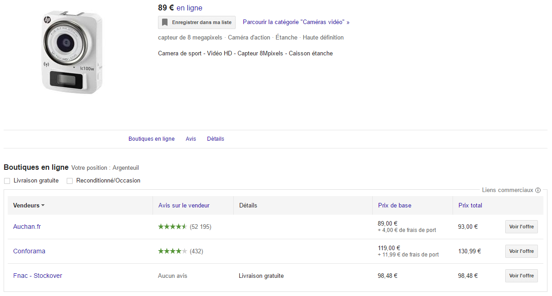
Task: Click the 'capteur de 8 megapixels' feature text
Action: [x=191, y=37]
